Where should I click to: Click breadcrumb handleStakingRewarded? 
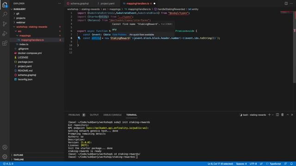171,9
